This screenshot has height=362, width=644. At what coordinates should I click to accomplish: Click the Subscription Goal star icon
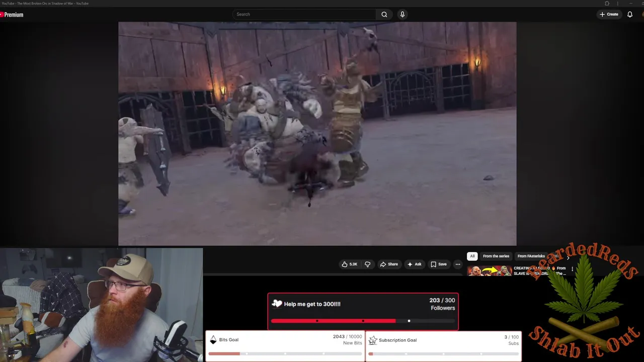tap(372, 340)
